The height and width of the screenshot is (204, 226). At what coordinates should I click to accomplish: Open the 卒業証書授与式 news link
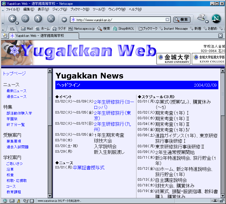tap(88, 168)
